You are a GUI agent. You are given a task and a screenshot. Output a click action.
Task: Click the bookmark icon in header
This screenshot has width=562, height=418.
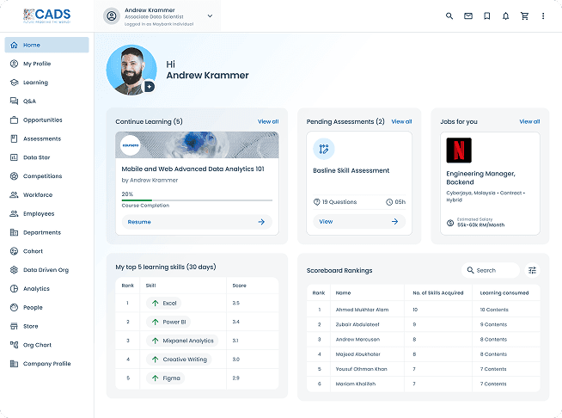(486, 16)
